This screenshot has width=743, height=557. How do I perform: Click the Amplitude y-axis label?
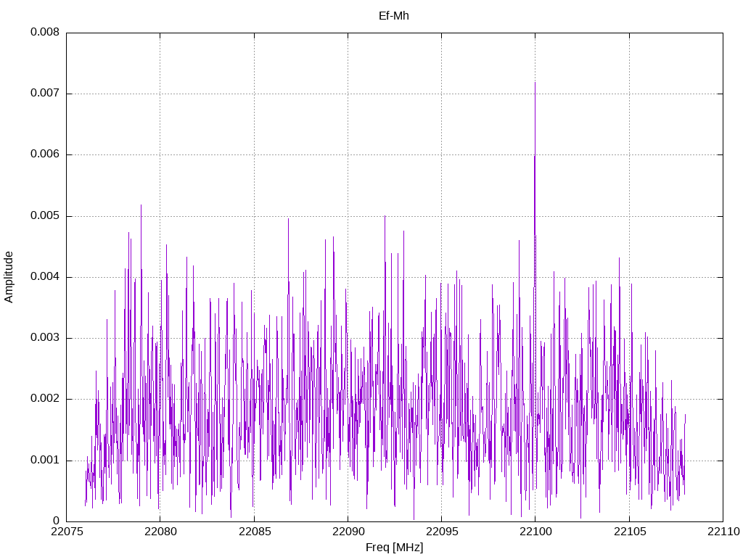[9, 276]
